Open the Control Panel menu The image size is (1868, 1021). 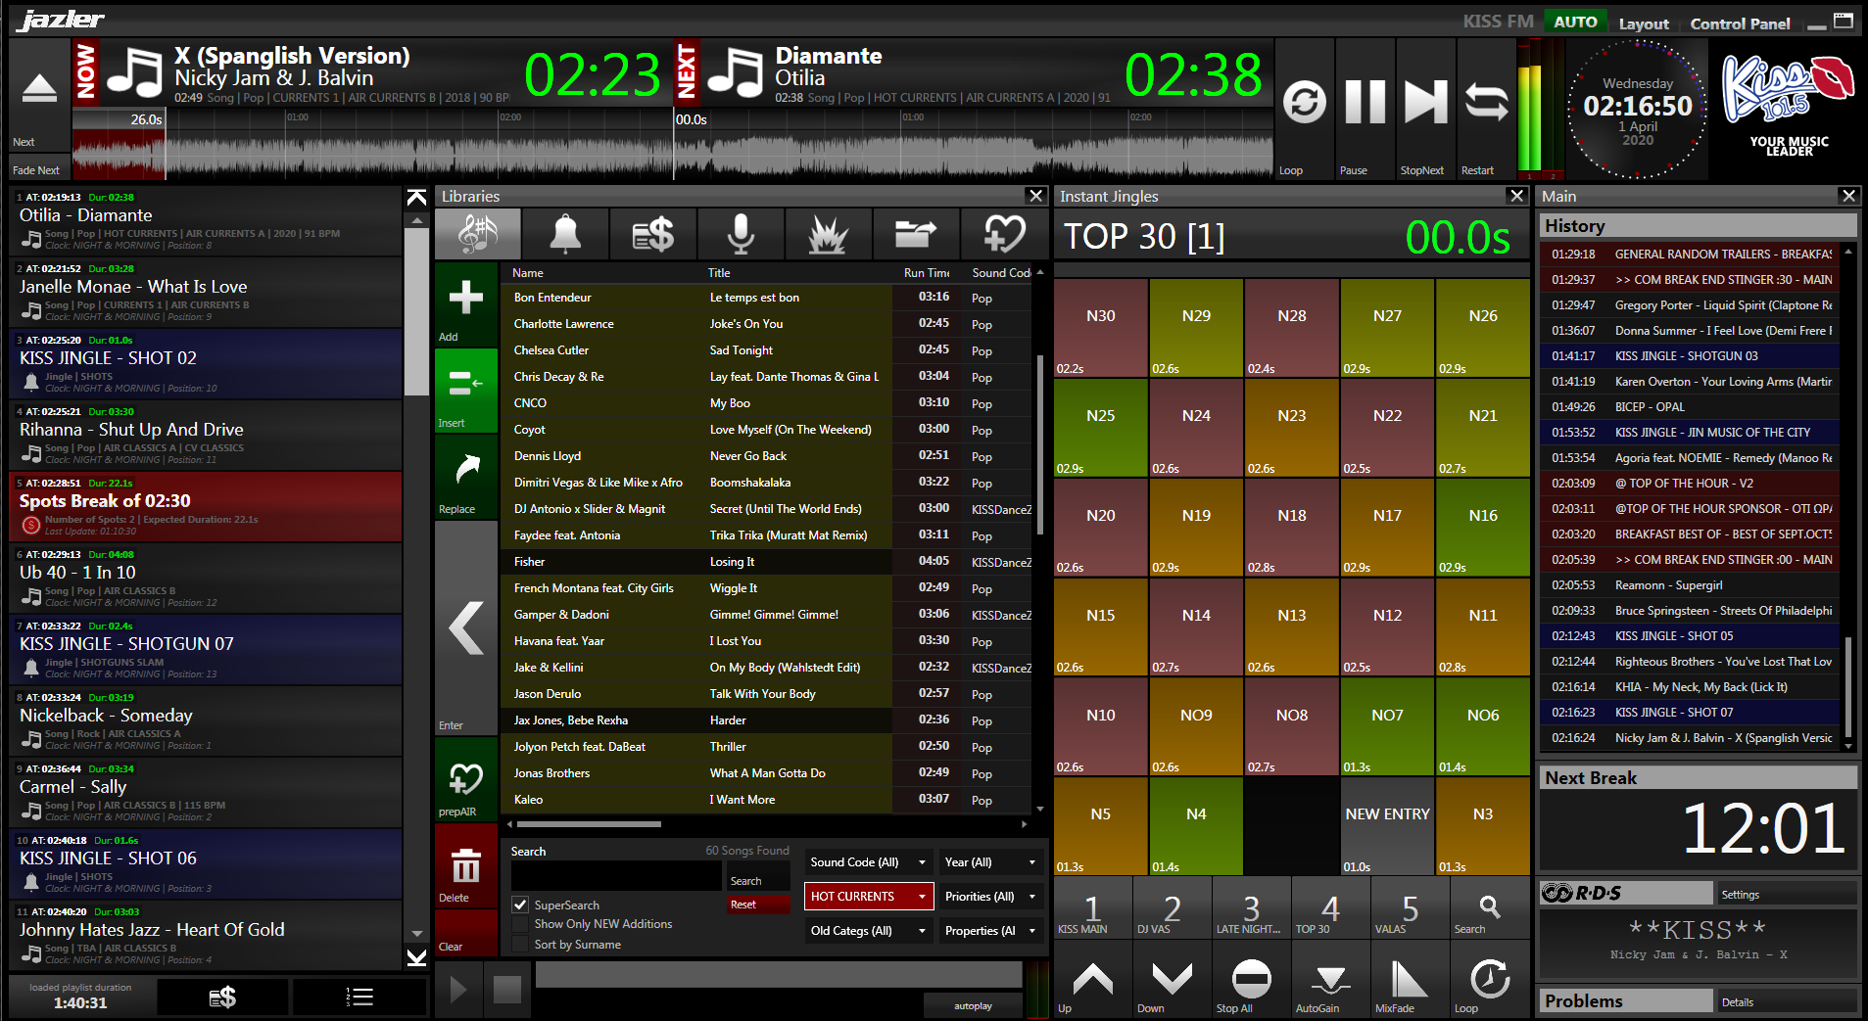point(1740,23)
